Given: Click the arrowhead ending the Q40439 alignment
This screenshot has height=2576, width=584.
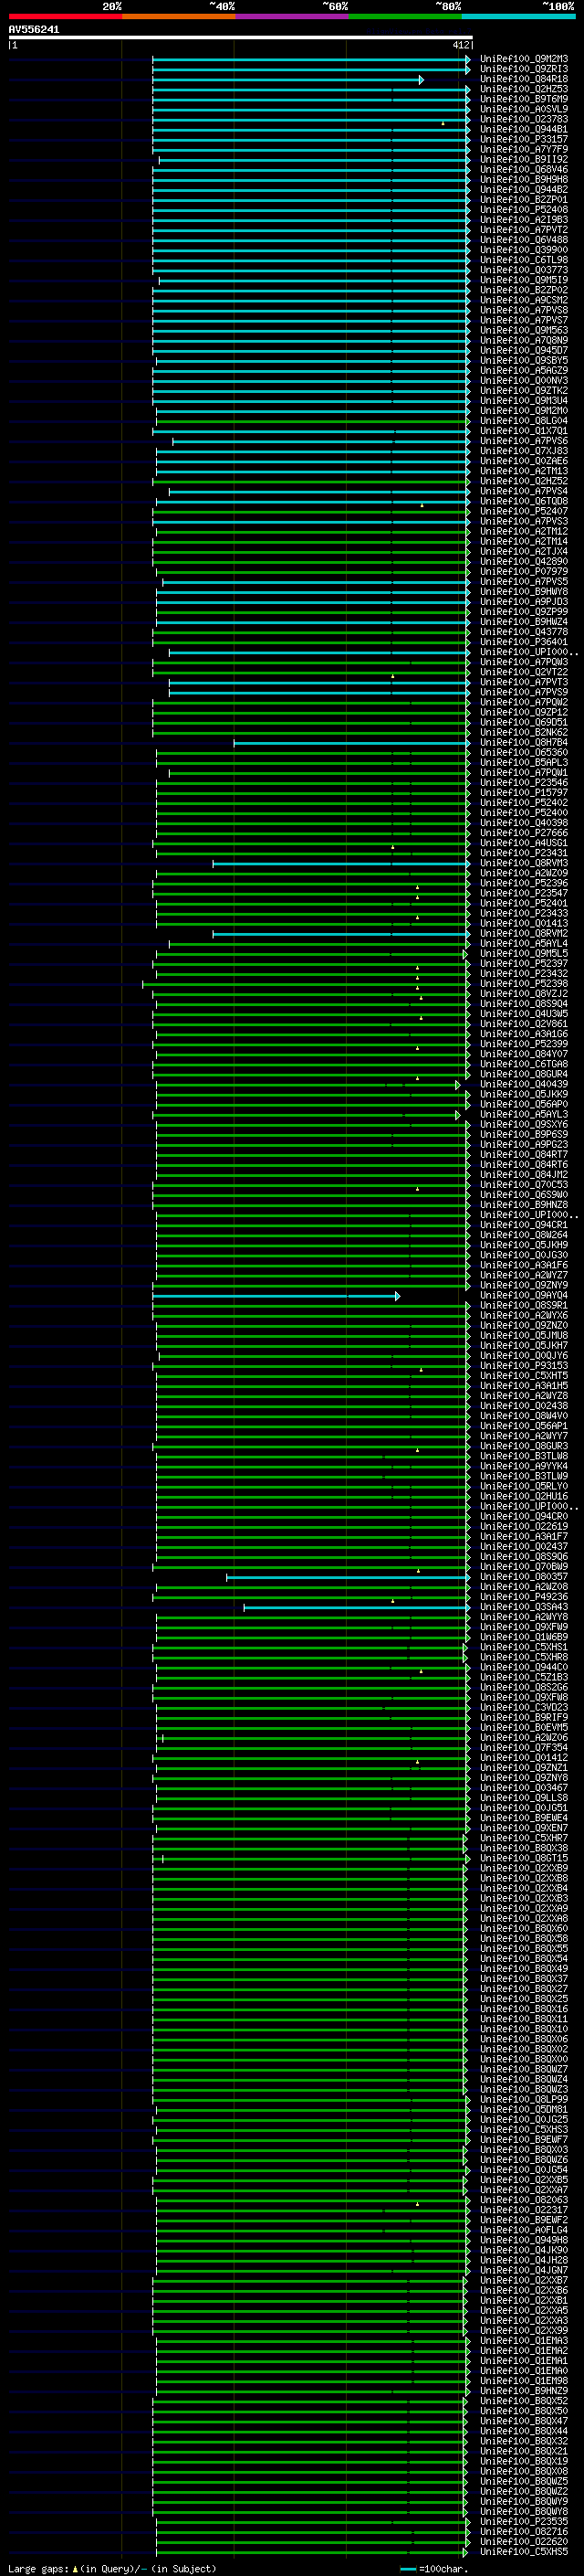Looking at the screenshot, I should point(458,1084).
